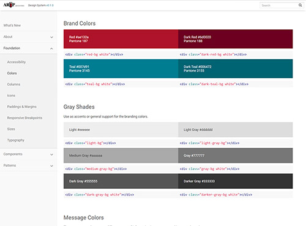
Task: Go to the Accessibility page
Action: 17,62
